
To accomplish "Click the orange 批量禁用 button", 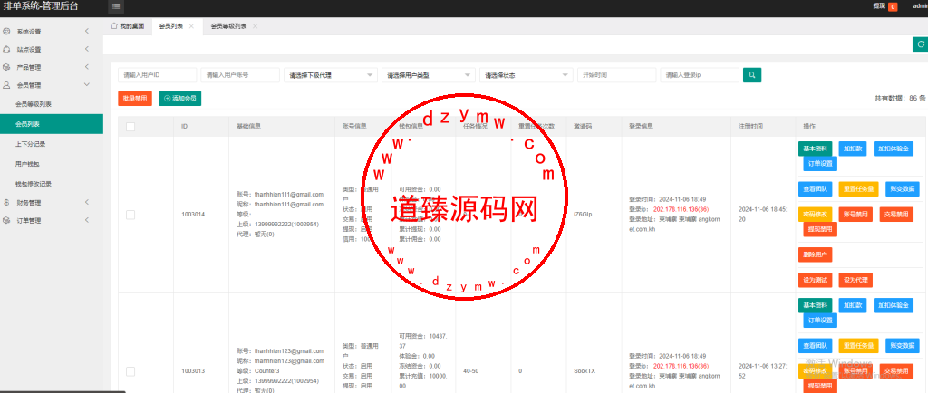I will pyautogui.click(x=135, y=99).
